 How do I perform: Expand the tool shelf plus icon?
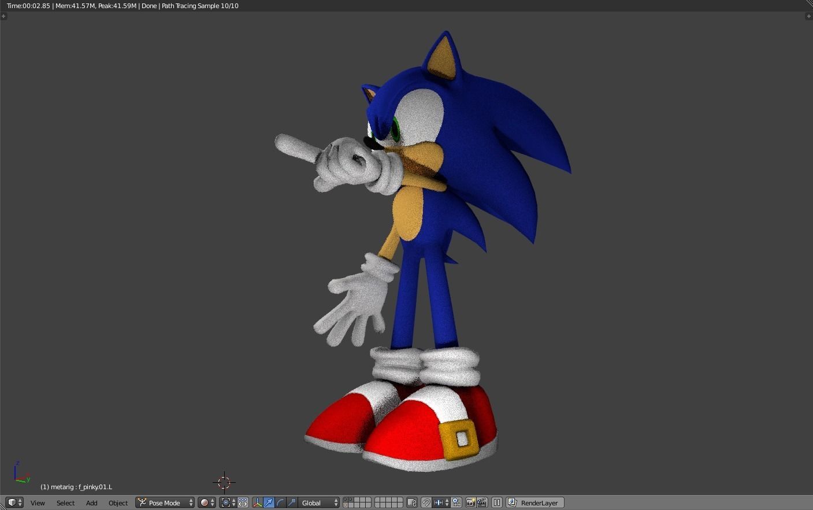[x=3, y=16]
